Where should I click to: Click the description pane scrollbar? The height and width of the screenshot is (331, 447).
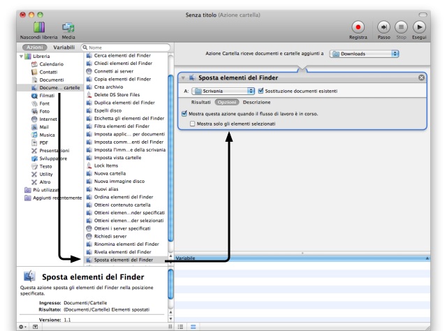170,284
